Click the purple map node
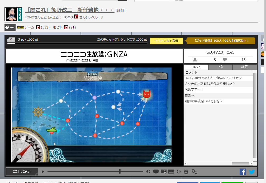This screenshot has height=183, width=266. (94, 98)
